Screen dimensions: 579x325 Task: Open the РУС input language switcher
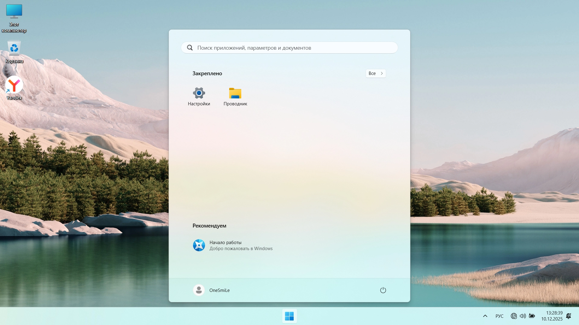[499, 316]
